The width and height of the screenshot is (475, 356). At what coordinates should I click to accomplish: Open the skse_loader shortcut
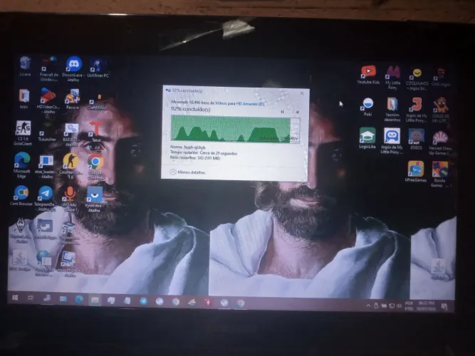tap(46, 167)
